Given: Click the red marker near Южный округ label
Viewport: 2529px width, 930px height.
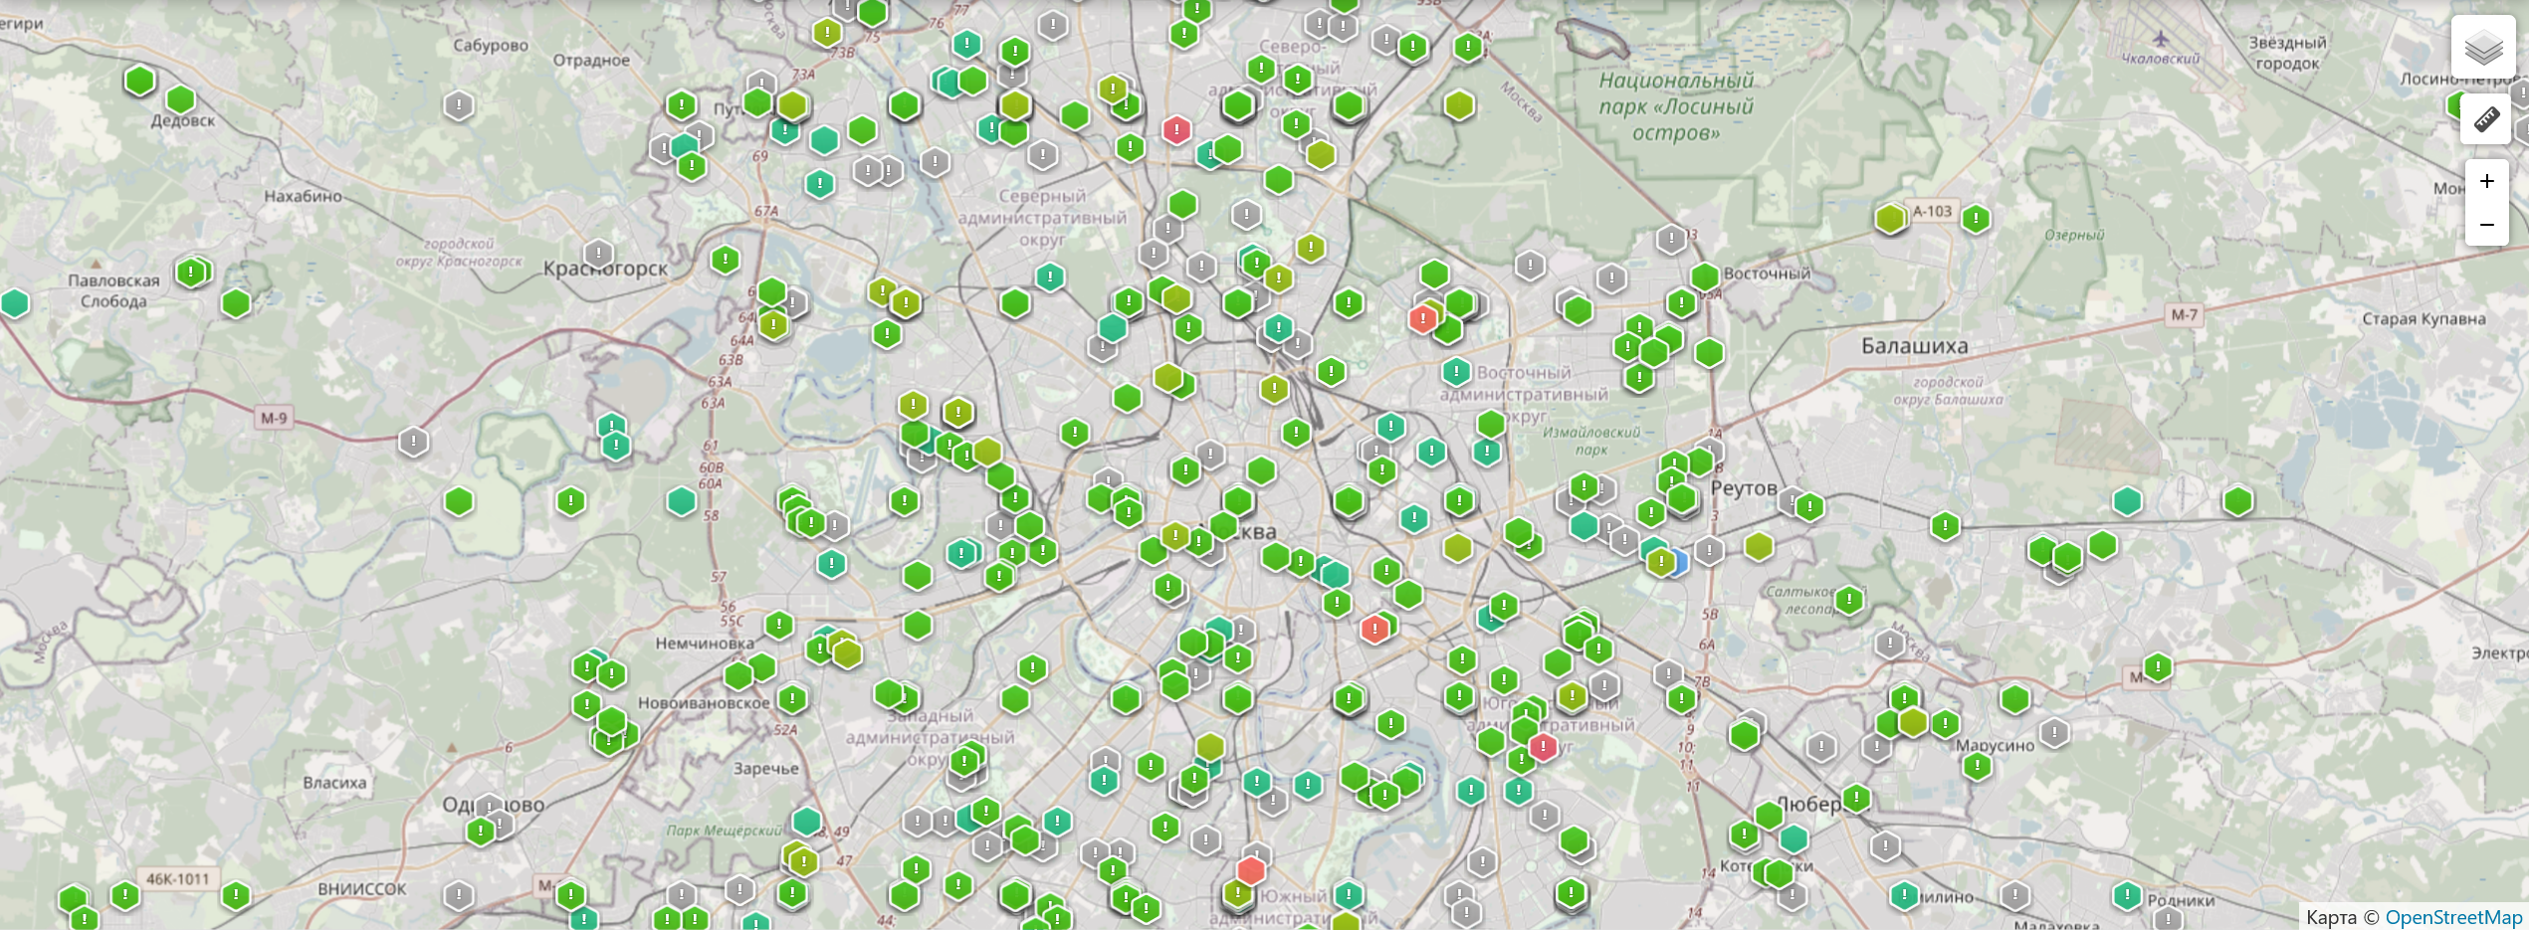Looking at the screenshot, I should coord(1251,871).
